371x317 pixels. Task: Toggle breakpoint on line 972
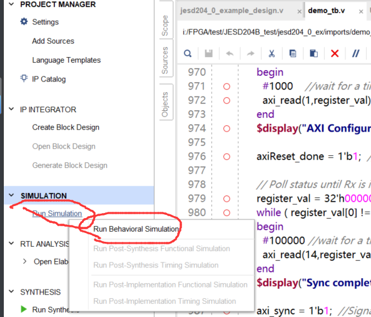pyautogui.click(x=226, y=101)
